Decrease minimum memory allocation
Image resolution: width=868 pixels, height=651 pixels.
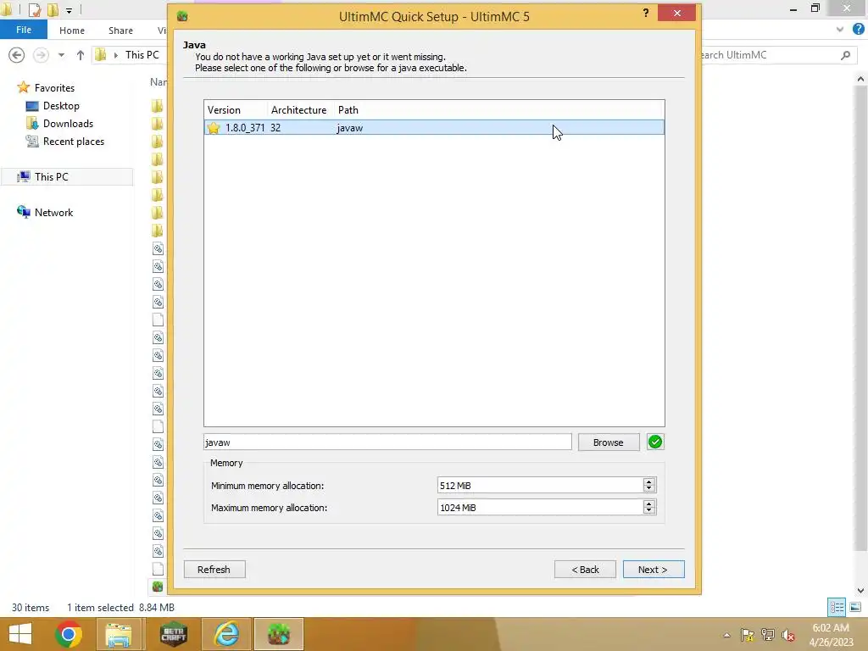point(649,489)
